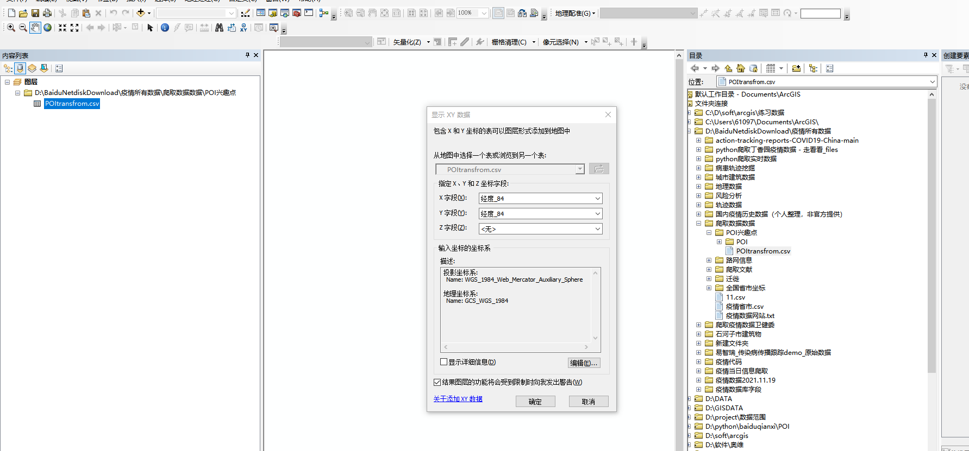Click 取消 to cancel the dialog
Screen dimensions: 969x451
(589, 402)
